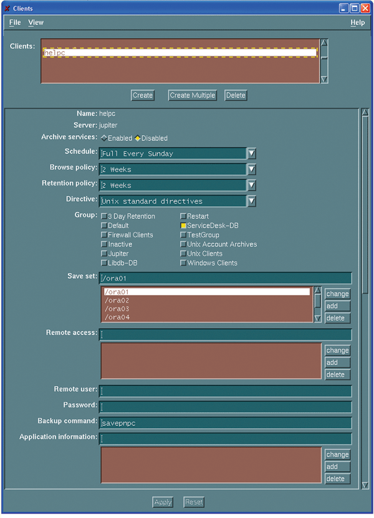Viewport: 374px width, 518px height.
Task: Click the down arrow of Clients list scrollbar
Action: (324, 79)
